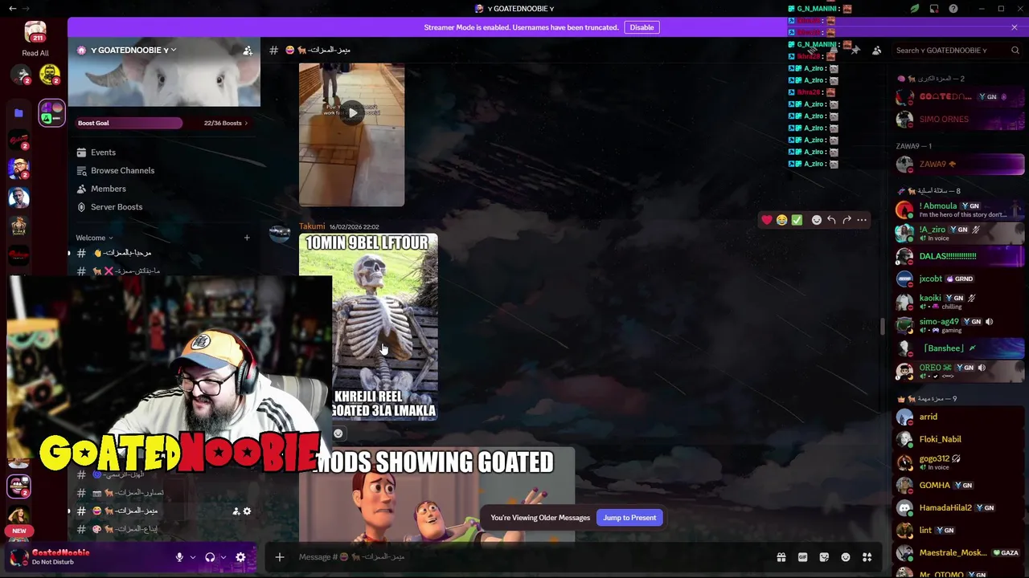Select member Floki_Nabil
Image resolution: width=1029 pixels, height=578 pixels.
959,439
